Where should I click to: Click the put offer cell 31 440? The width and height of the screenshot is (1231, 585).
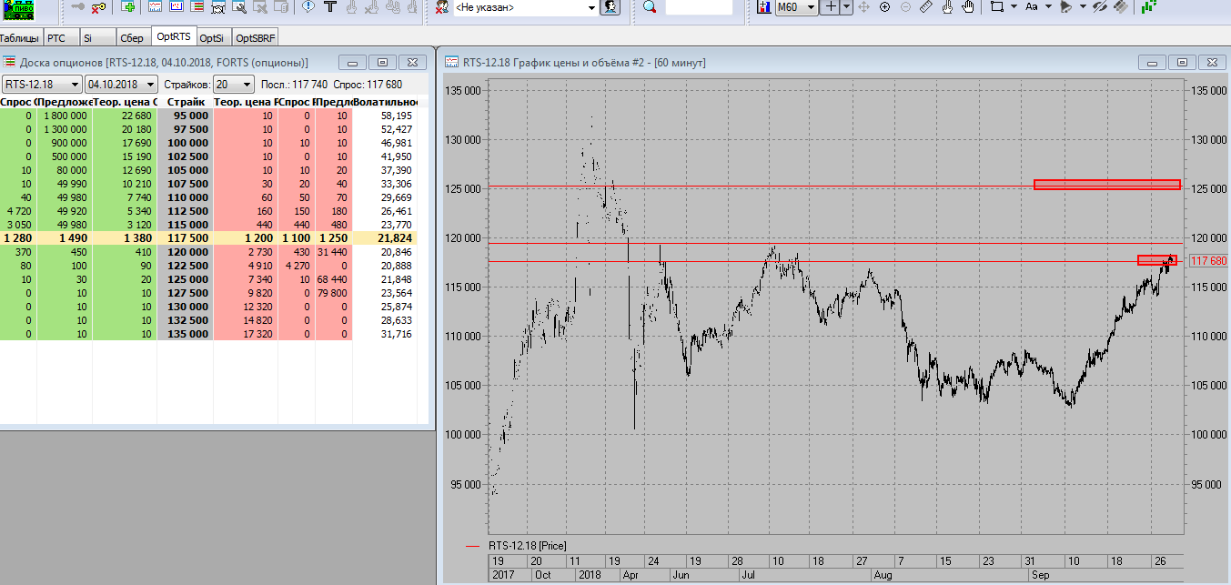(332, 252)
